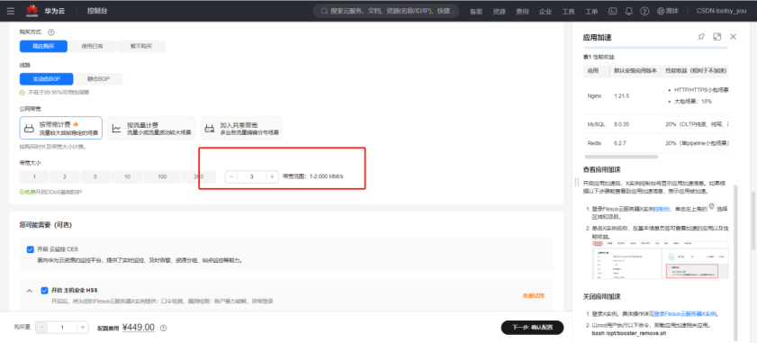Screen dimensions: 757x343
Task: Open the CloudShell terminal icon in header
Action: click(x=613, y=11)
